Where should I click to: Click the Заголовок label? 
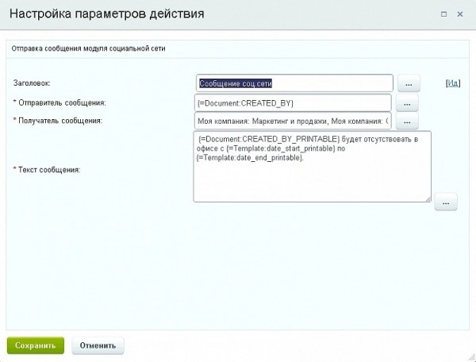(x=33, y=83)
